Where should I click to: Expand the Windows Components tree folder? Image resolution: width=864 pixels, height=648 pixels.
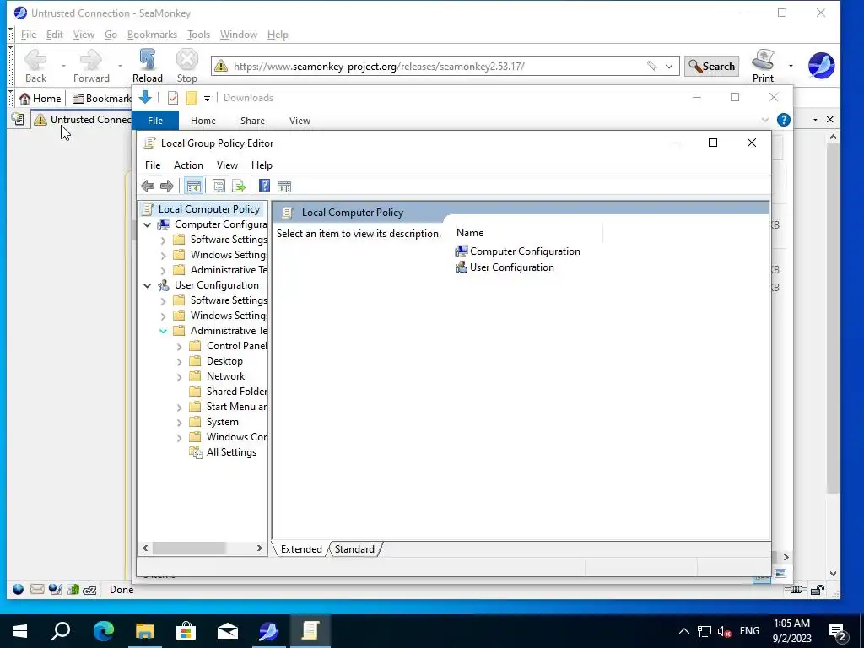tap(179, 438)
